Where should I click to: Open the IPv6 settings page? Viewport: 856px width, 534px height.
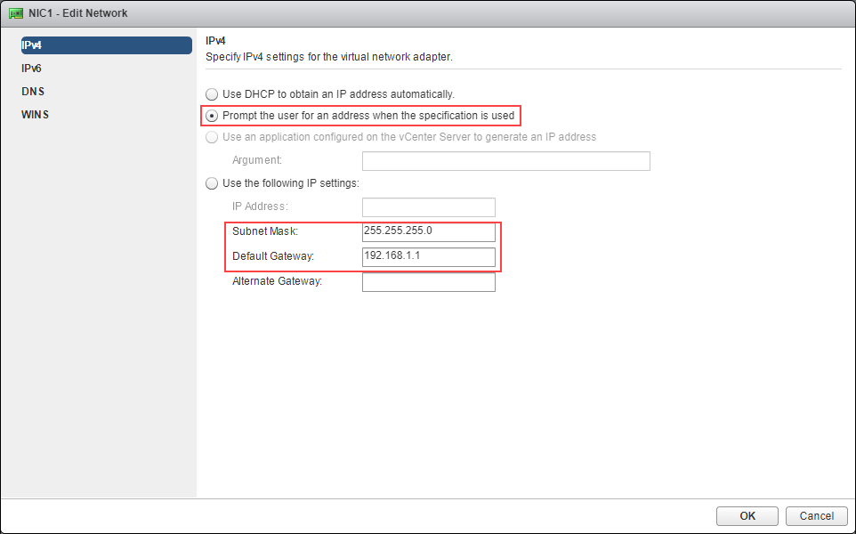tap(32, 69)
